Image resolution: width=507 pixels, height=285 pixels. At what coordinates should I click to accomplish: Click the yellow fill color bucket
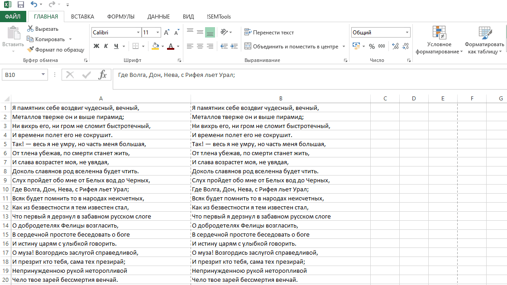coord(155,46)
